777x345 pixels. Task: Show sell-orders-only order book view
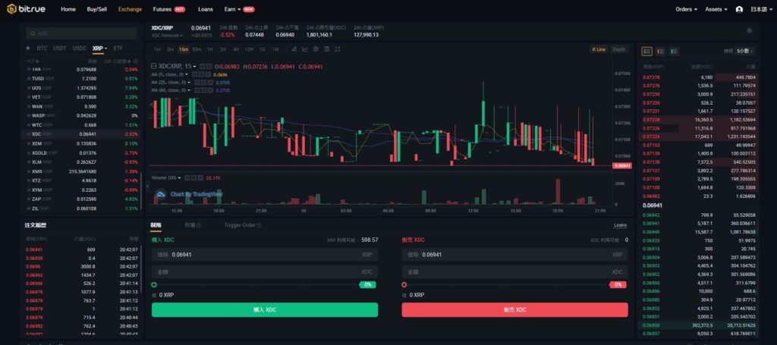[x=660, y=51]
